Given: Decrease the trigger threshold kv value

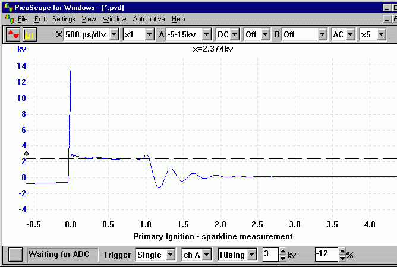Looking at the screenshot, I should 283,258.
